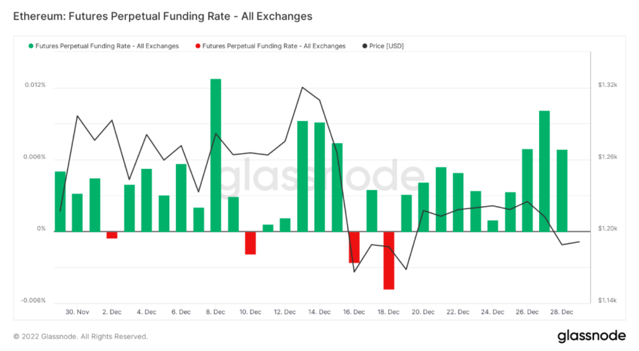Click the price line peak near 13 Dec
Viewport: 639px width, 351px height.
(x=302, y=87)
